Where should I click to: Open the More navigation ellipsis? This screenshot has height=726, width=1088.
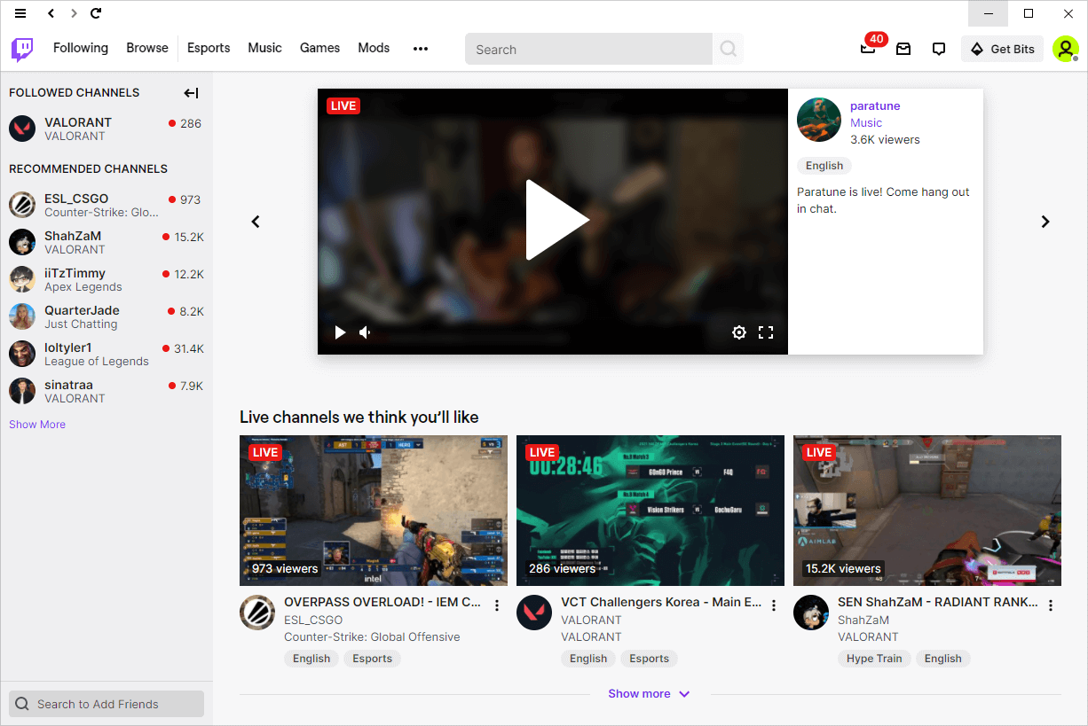(x=421, y=49)
